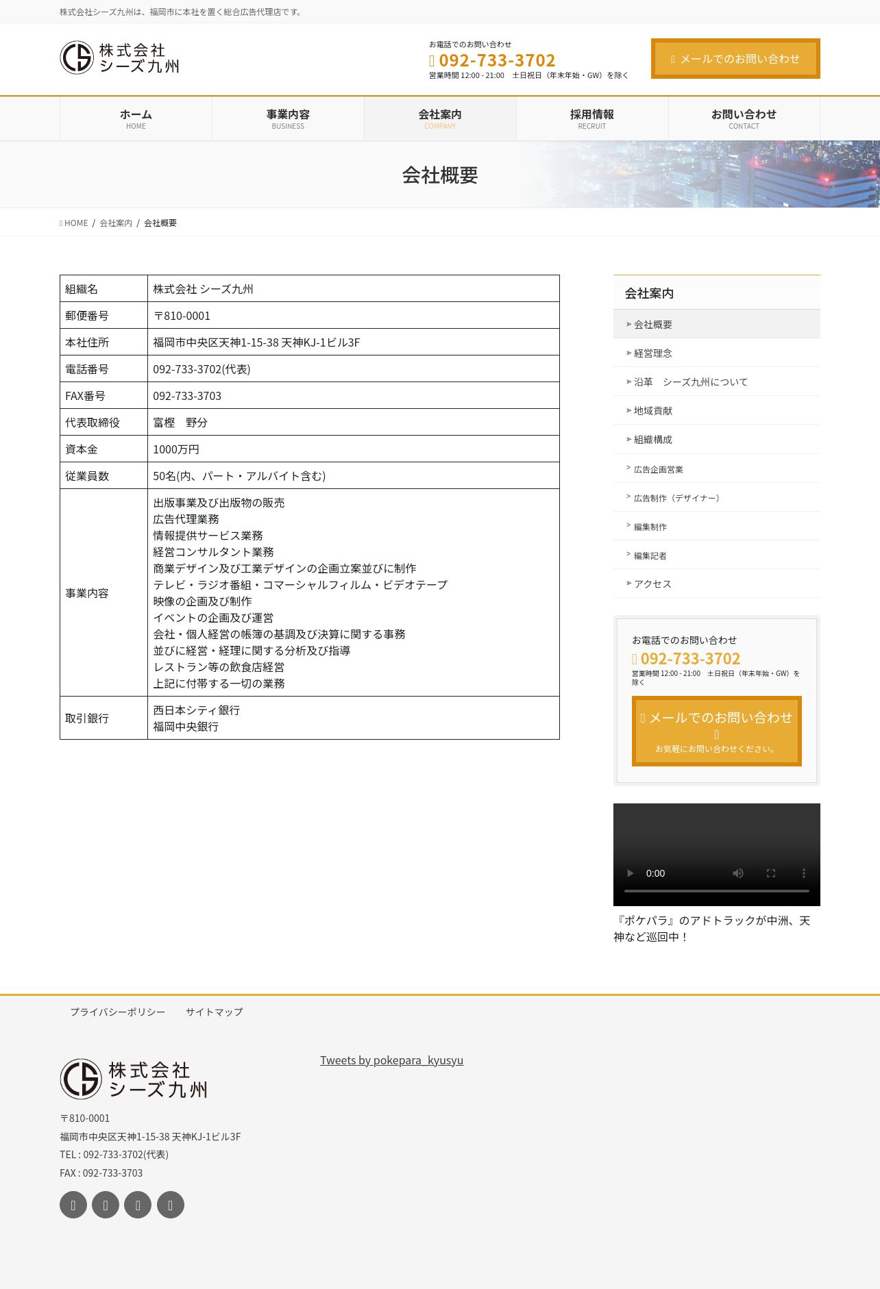Click the footer シーズ九州 logo
The width and height of the screenshot is (880, 1289).
click(x=134, y=1079)
